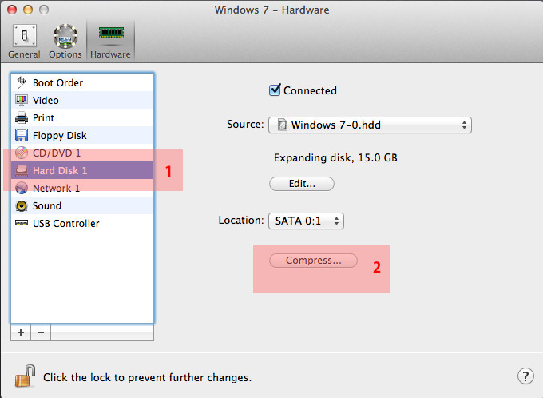The width and height of the screenshot is (543, 398).
Task: Select Hard Disk 1 in hardware list
Action: pyautogui.click(x=82, y=170)
